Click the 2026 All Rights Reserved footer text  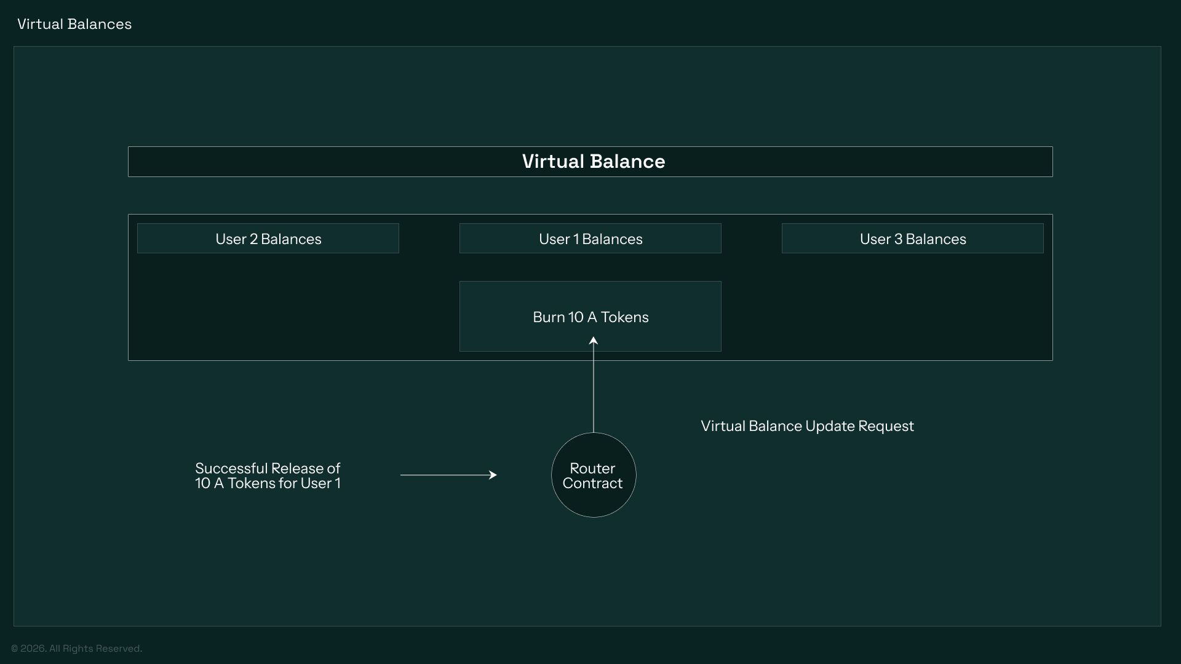77,649
